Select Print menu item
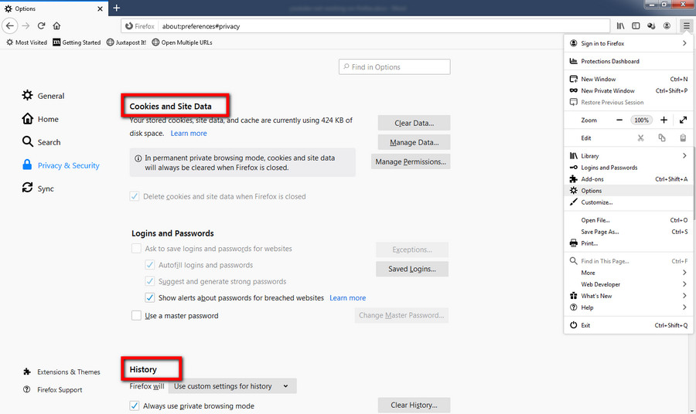The image size is (696, 414). pyautogui.click(x=629, y=243)
